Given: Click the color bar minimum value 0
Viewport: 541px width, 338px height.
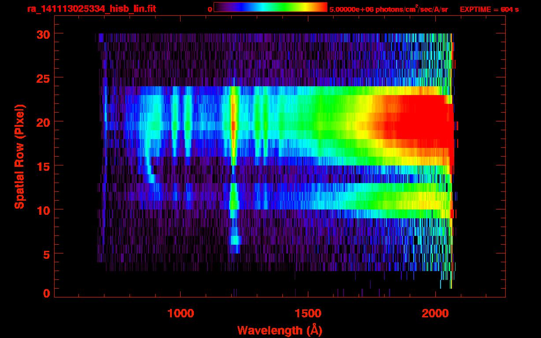Looking at the screenshot, I should click(210, 9).
